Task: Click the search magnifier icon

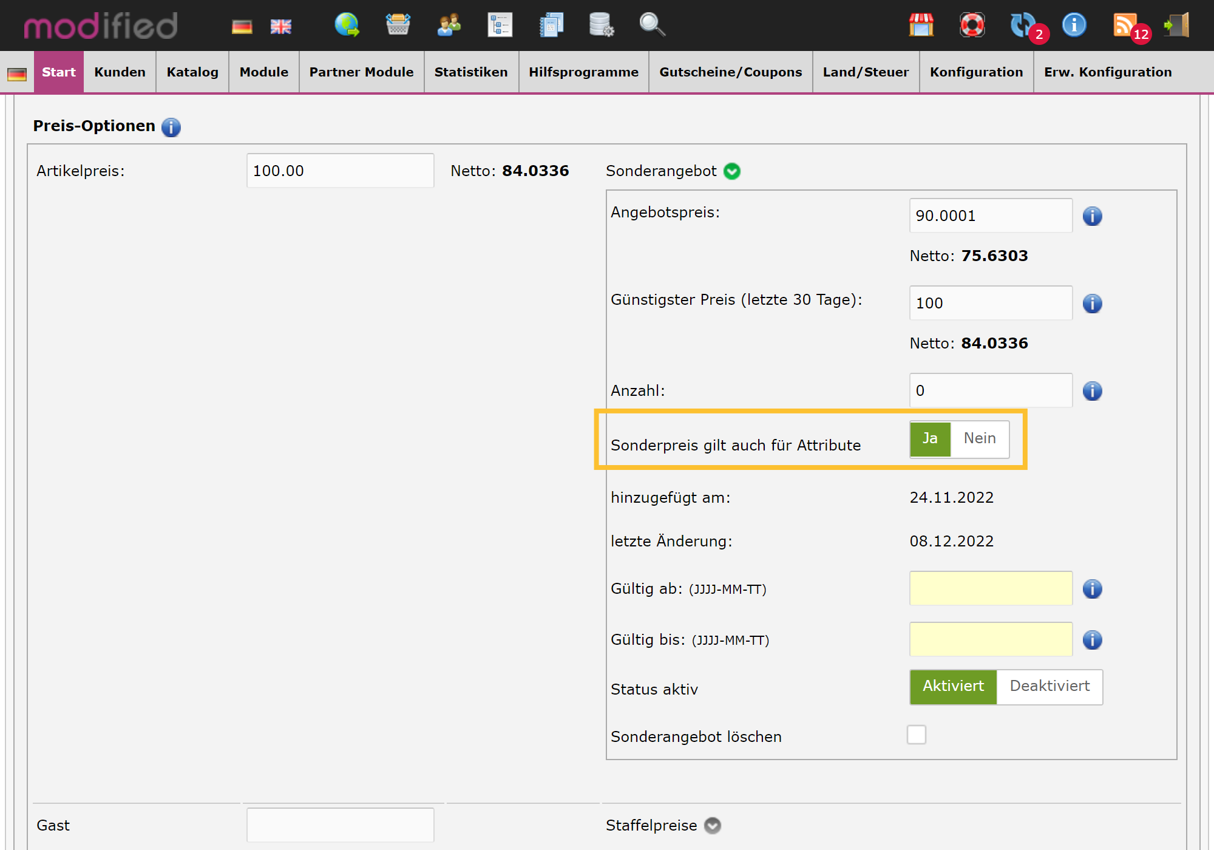Action: pos(652,25)
